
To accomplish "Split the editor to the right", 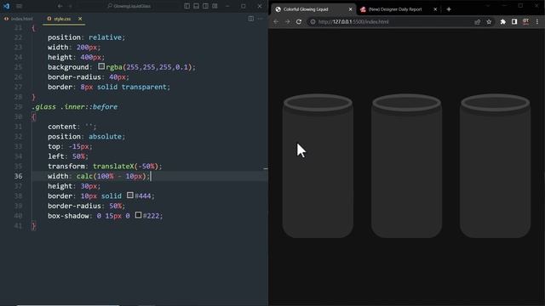I will click(x=251, y=19).
